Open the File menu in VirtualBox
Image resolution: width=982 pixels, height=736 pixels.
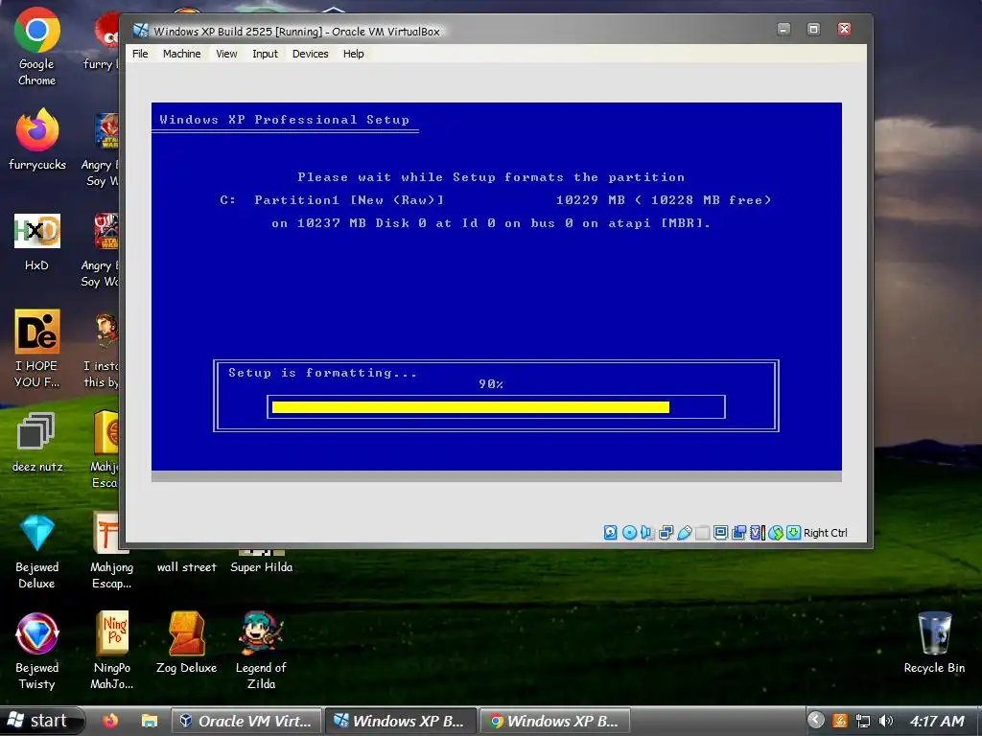(140, 54)
